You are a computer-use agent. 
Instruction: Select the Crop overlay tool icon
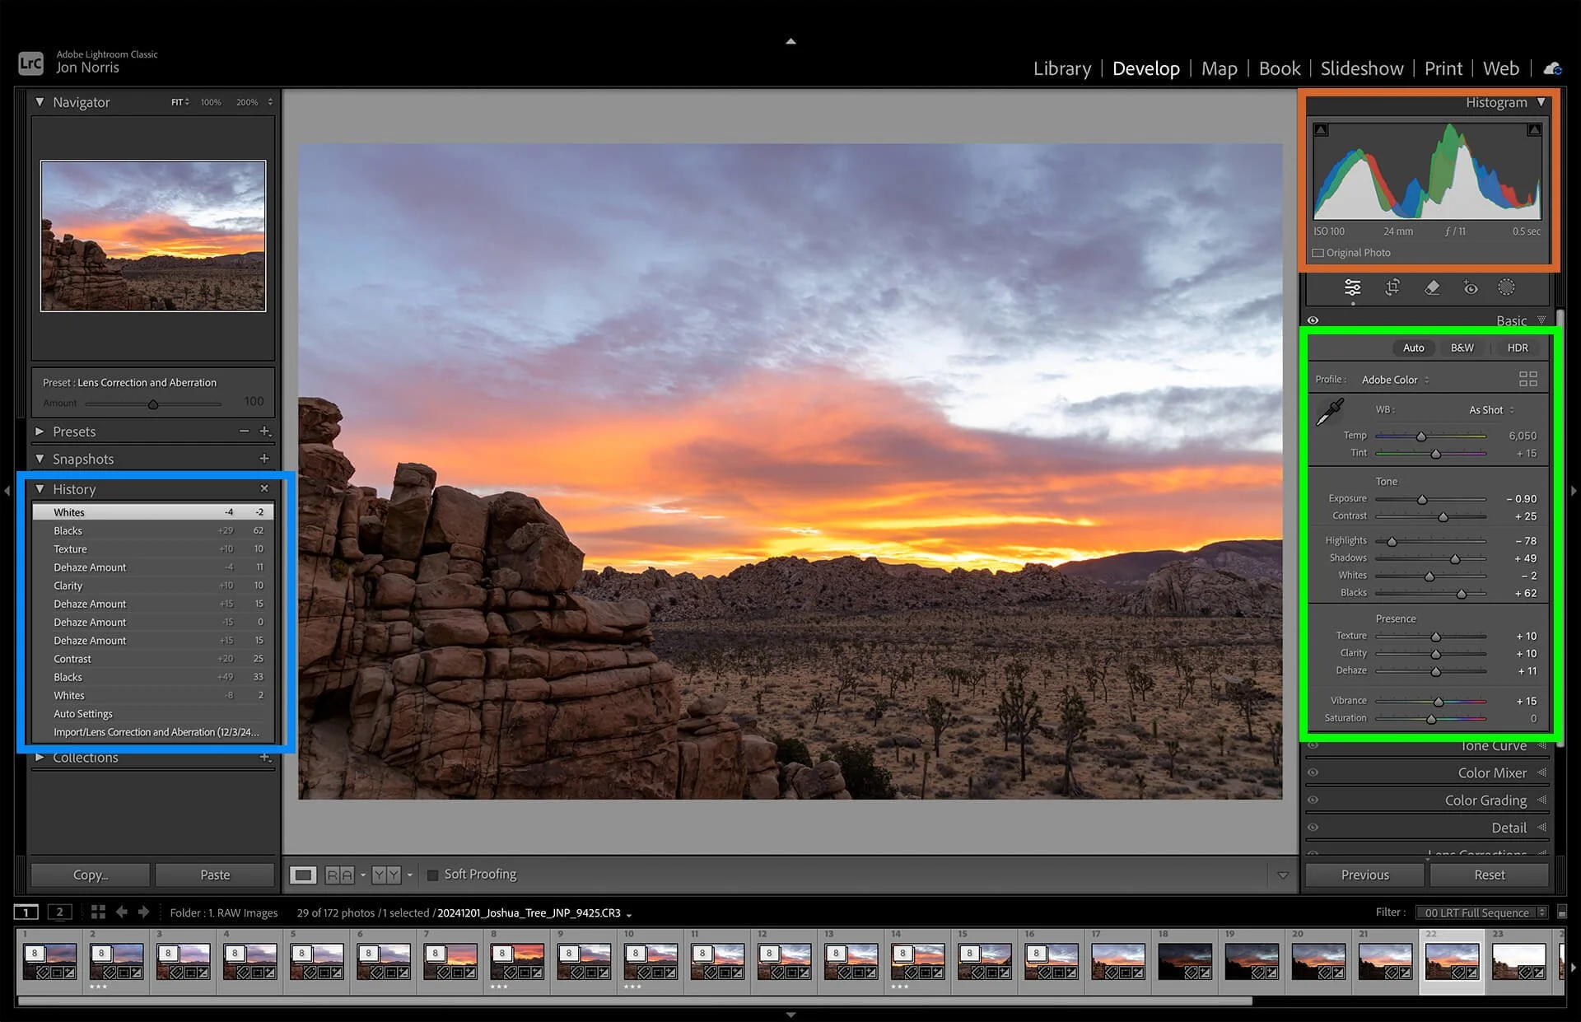click(x=1392, y=287)
